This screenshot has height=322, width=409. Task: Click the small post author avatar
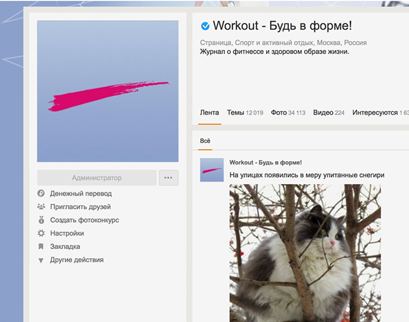pyautogui.click(x=212, y=170)
